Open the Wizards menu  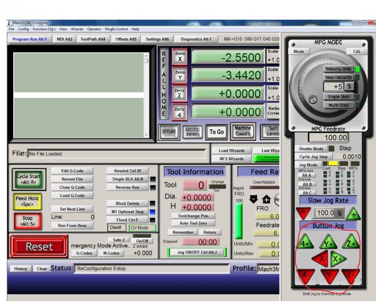[77, 29]
